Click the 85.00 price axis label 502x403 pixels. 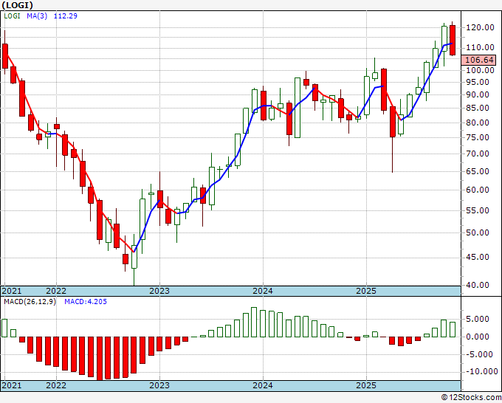pyautogui.click(x=478, y=108)
